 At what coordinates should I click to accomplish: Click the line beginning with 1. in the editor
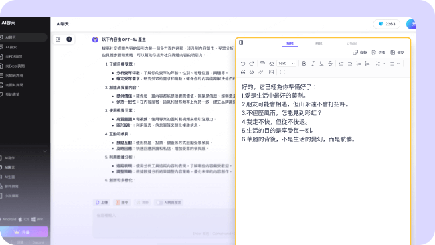click(274, 96)
